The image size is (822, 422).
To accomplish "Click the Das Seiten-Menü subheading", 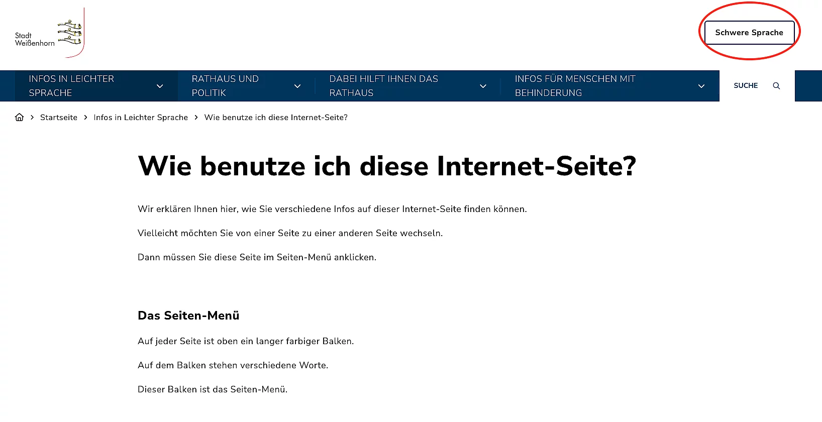I will 188,315.
